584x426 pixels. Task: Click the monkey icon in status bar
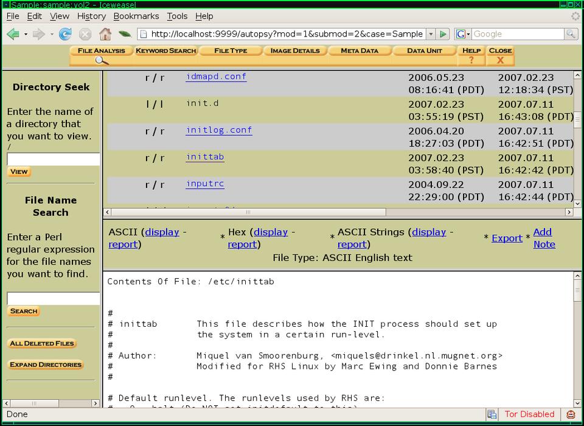pyautogui.click(x=571, y=414)
